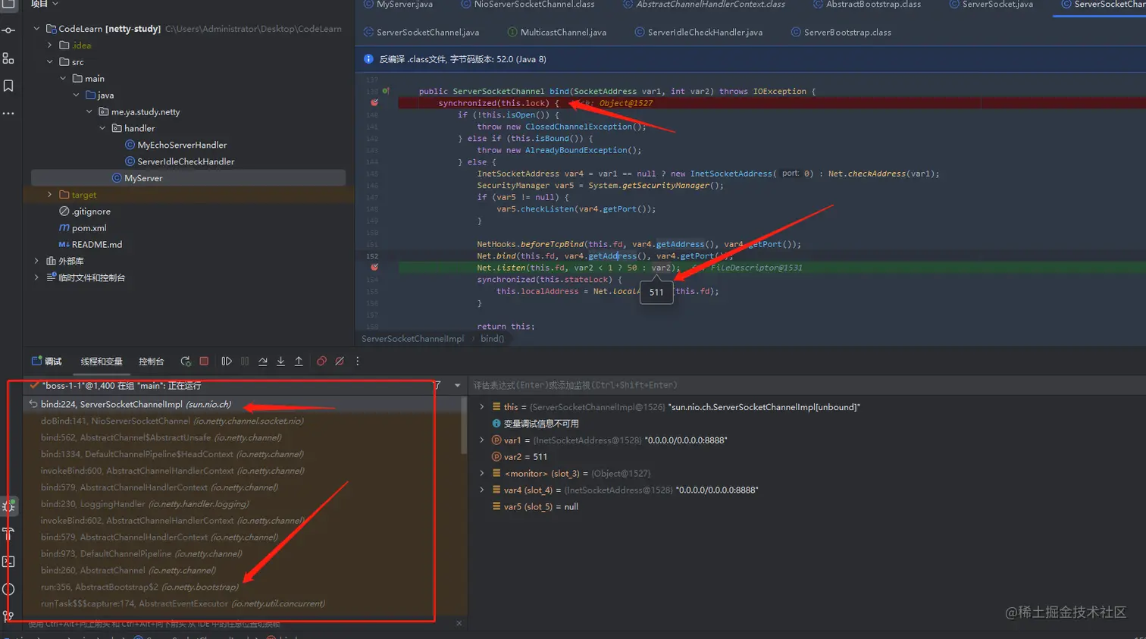This screenshot has height=639, width=1146.
Task: Switch to the MulticastChannel.java tab
Action: tap(556, 33)
